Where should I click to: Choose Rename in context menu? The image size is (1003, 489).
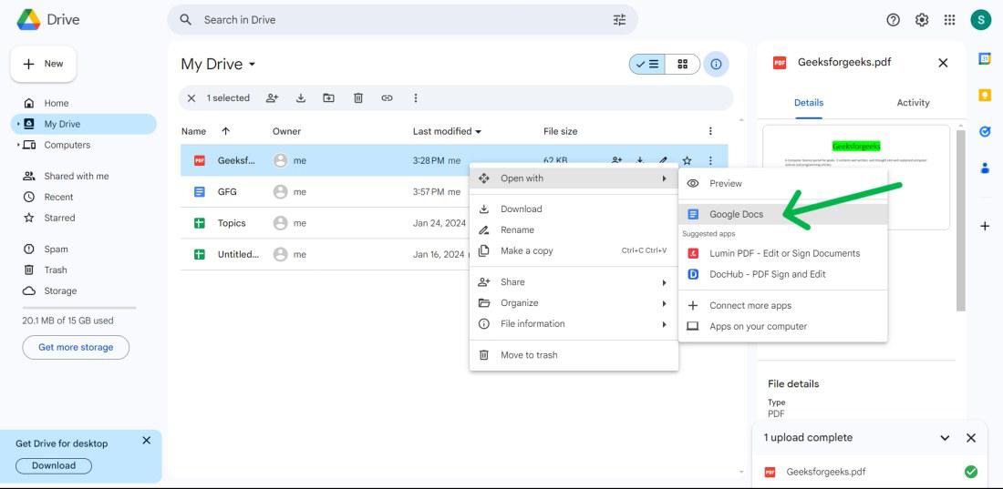pos(574,230)
